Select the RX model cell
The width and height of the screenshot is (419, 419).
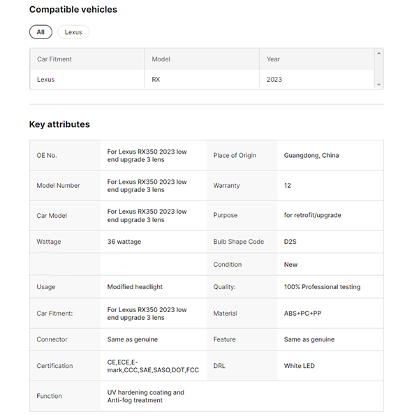click(x=156, y=80)
